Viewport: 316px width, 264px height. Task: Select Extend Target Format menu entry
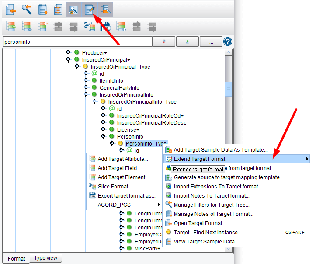point(199,159)
